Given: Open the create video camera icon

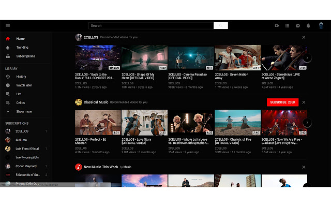Looking at the screenshot, I should click(x=277, y=25).
